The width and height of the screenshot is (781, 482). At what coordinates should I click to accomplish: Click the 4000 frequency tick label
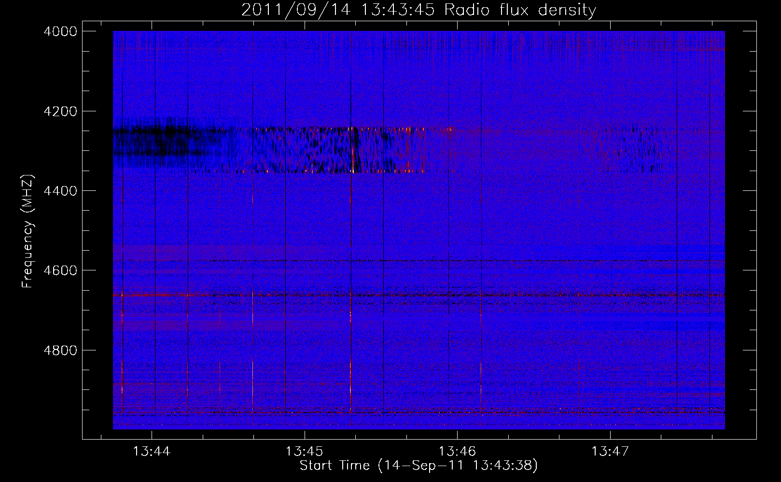60,31
